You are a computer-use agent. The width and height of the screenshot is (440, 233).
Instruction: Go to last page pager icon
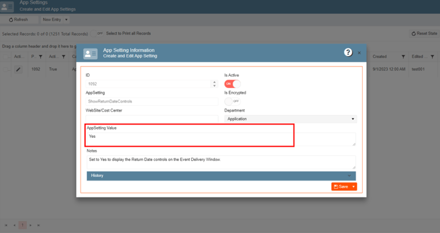(39, 225)
